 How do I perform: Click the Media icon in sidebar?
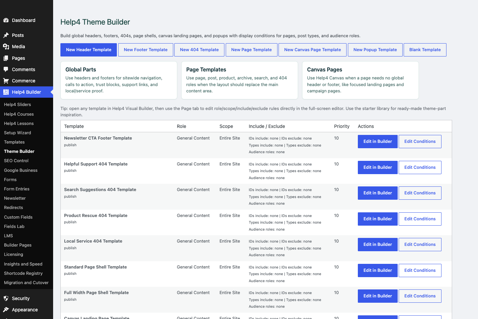click(x=6, y=47)
